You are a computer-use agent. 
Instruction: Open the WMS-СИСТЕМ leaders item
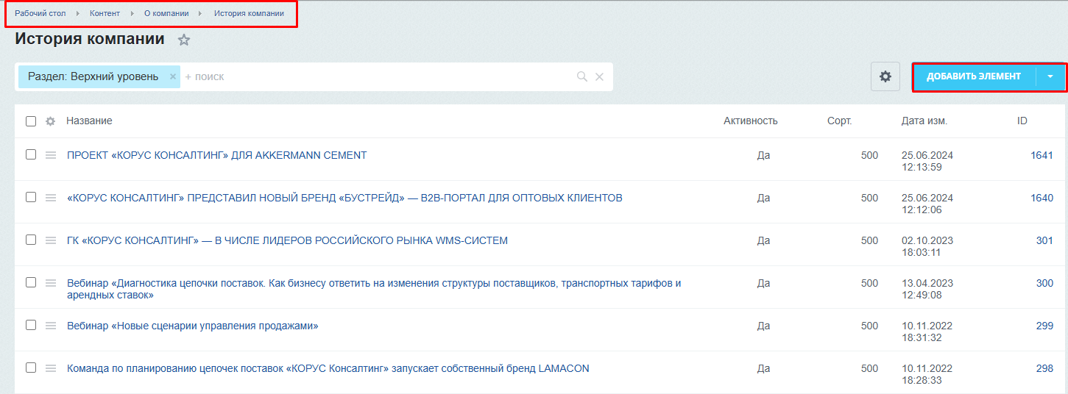pos(287,240)
